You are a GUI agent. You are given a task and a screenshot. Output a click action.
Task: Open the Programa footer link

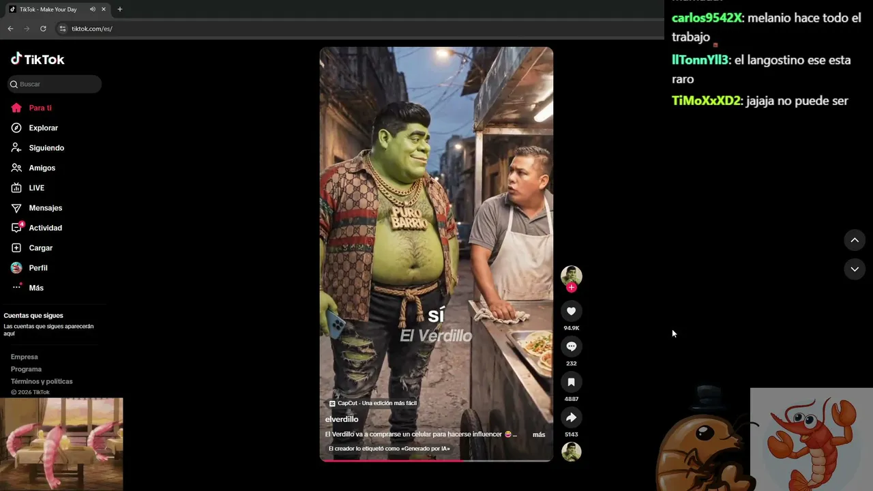pyautogui.click(x=26, y=369)
